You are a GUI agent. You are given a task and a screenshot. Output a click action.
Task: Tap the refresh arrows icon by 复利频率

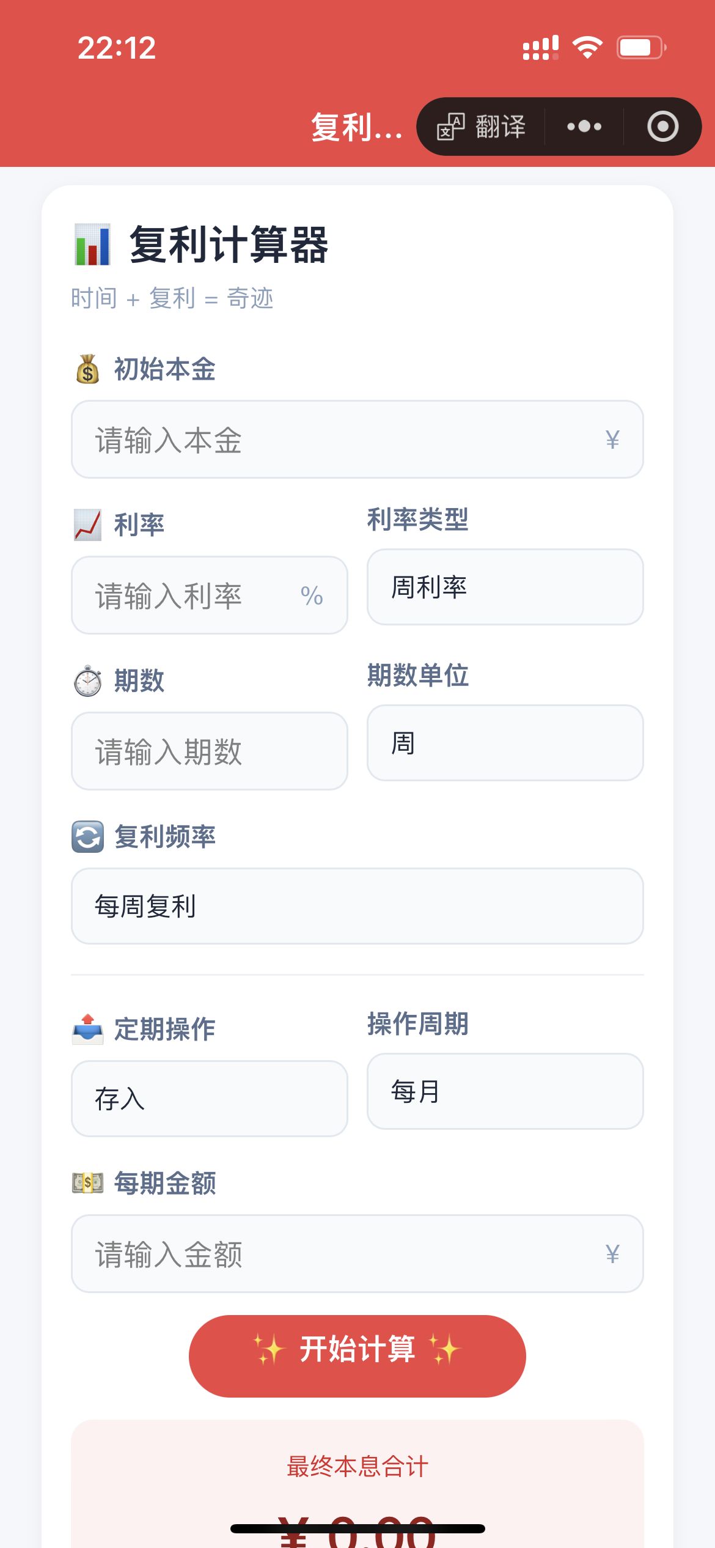pyautogui.click(x=87, y=836)
